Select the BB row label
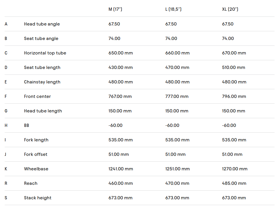This screenshot has height=208, width=278. (27, 125)
